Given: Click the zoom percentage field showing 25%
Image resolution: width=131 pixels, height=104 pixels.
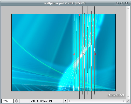Looking at the screenshot, I should 8,101.
